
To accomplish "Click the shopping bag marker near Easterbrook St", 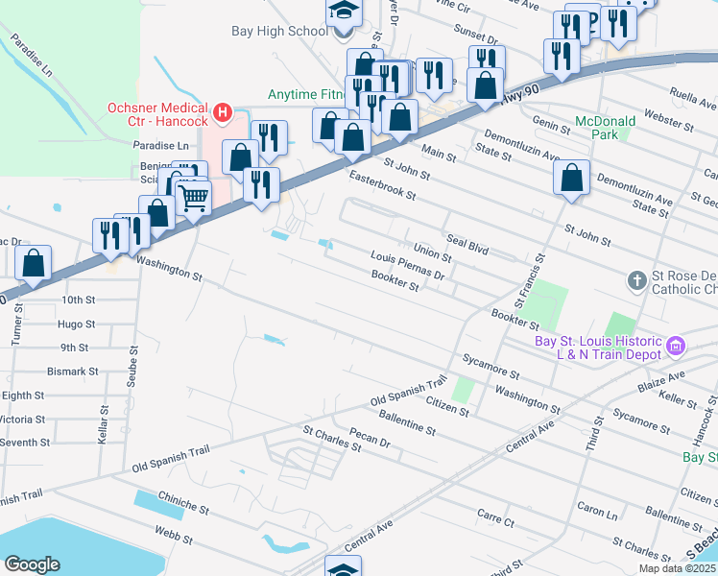I will click(x=352, y=138).
